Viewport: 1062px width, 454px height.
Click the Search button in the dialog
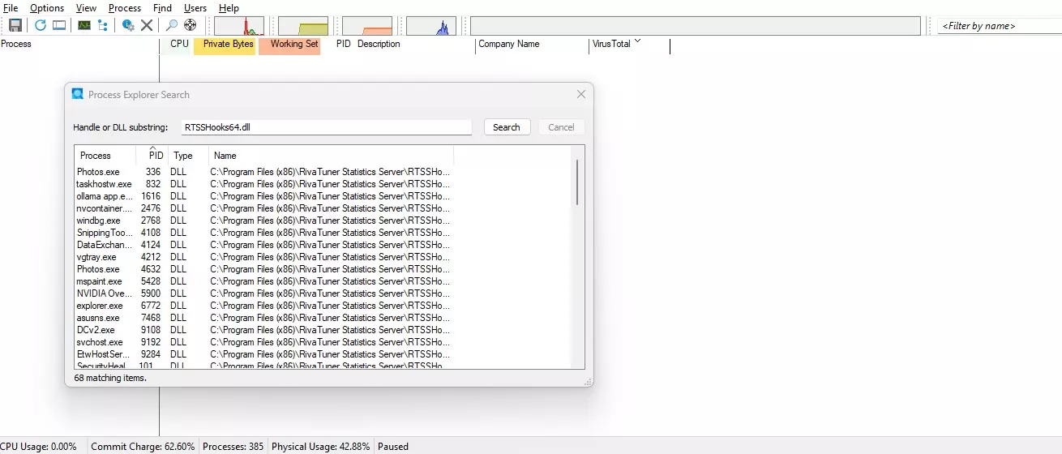[507, 127]
